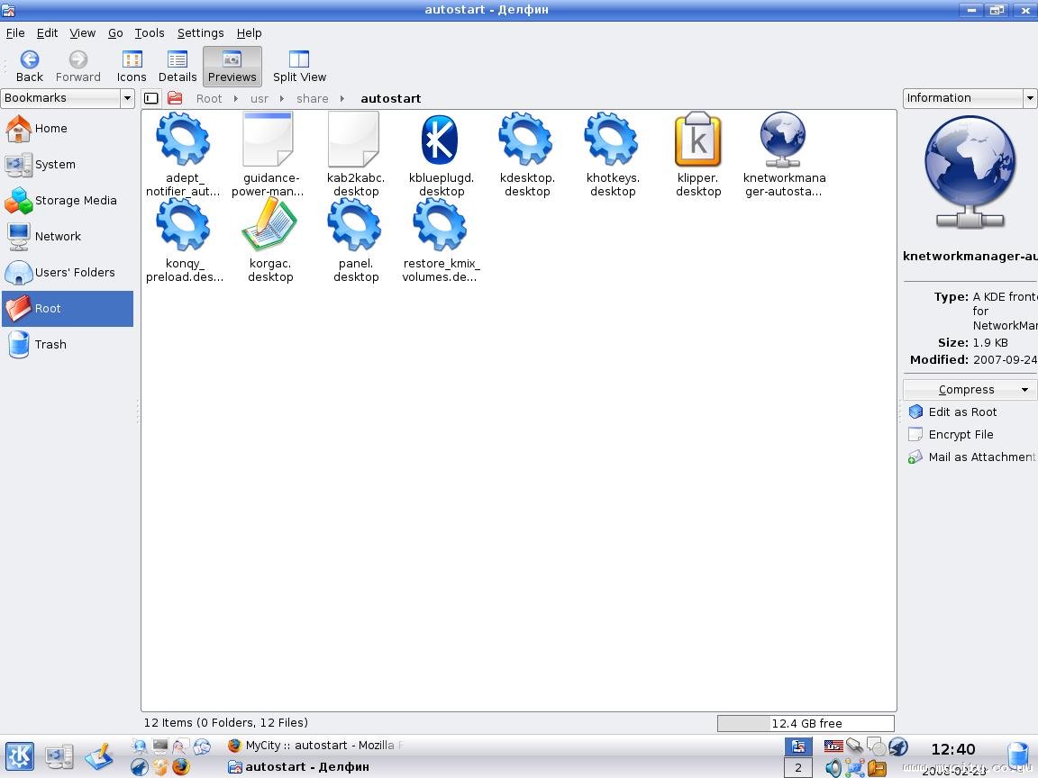Open Users' Folders bookmark
Image resolution: width=1038 pixels, height=778 pixels.
[x=68, y=273]
